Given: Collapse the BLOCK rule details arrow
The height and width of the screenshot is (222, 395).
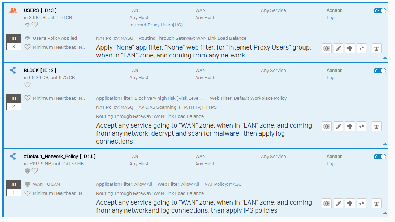Looking at the screenshot, I should [x=385, y=144].
